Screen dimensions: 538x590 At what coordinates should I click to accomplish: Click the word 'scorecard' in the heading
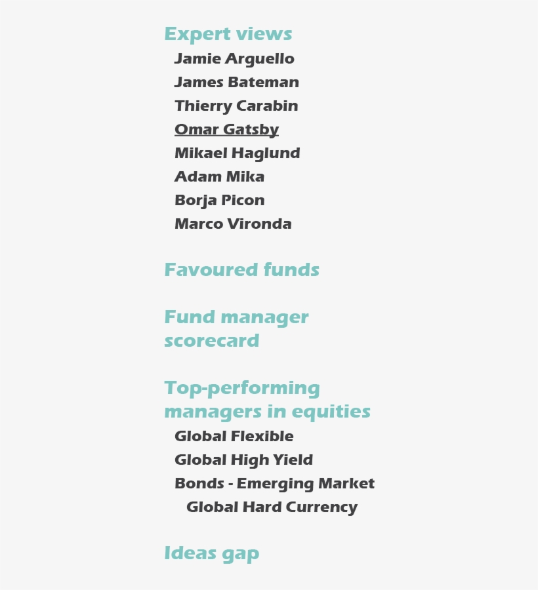coord(211,341)
